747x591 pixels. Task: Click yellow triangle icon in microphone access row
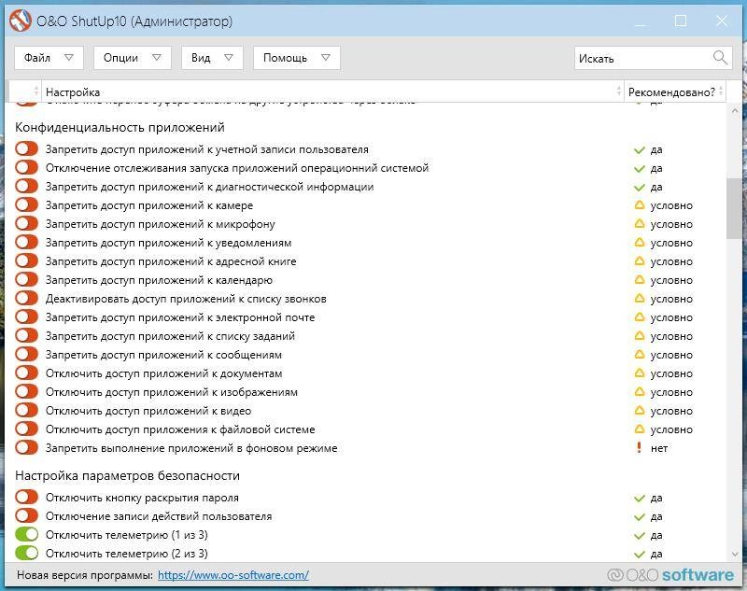[x=640, y=224]
